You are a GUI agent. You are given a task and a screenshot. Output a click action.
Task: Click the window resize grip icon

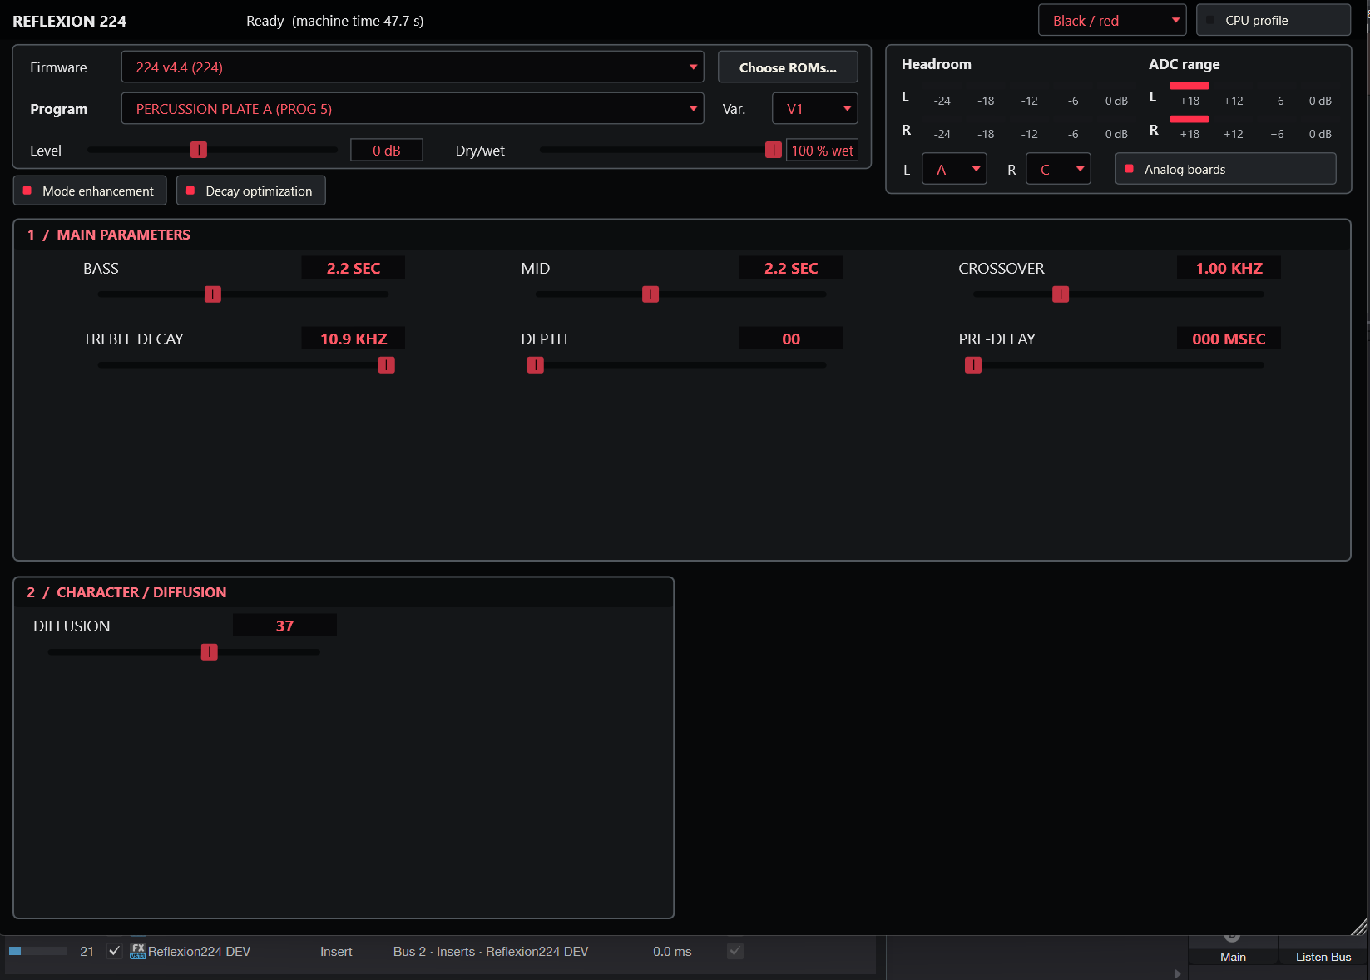pos(1358,927)
